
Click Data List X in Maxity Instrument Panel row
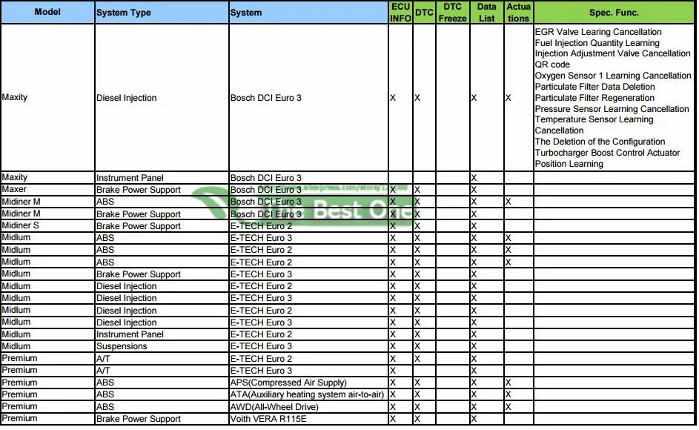474,177
